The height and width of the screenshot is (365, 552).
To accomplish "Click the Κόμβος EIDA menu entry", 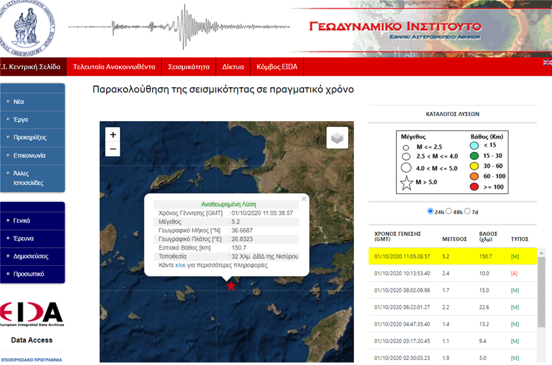I will tap(278, 66).
